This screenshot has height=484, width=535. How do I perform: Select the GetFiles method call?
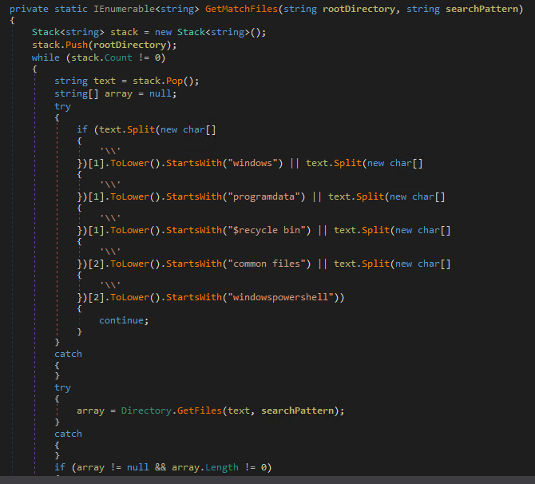tap(201, 411)
